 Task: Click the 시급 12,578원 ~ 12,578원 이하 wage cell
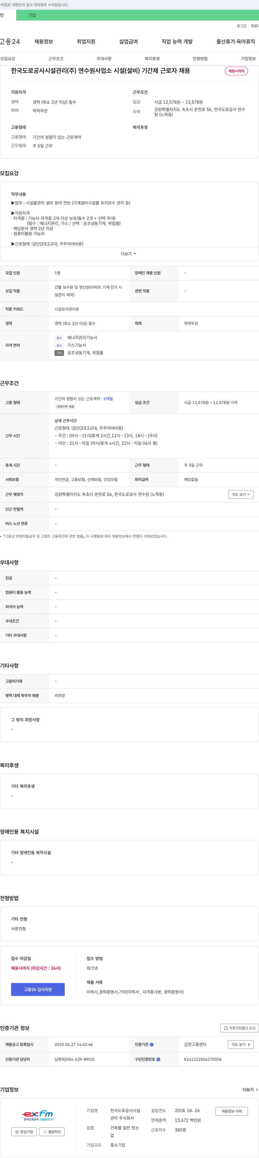tap(211, 402)
